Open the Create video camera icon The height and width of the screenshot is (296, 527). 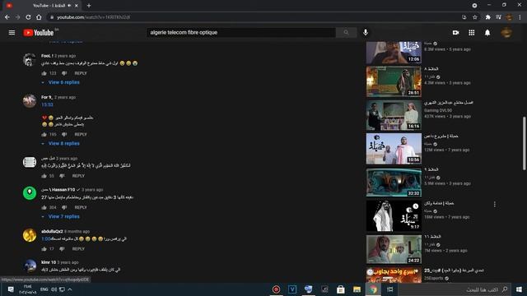pos(455,33)
